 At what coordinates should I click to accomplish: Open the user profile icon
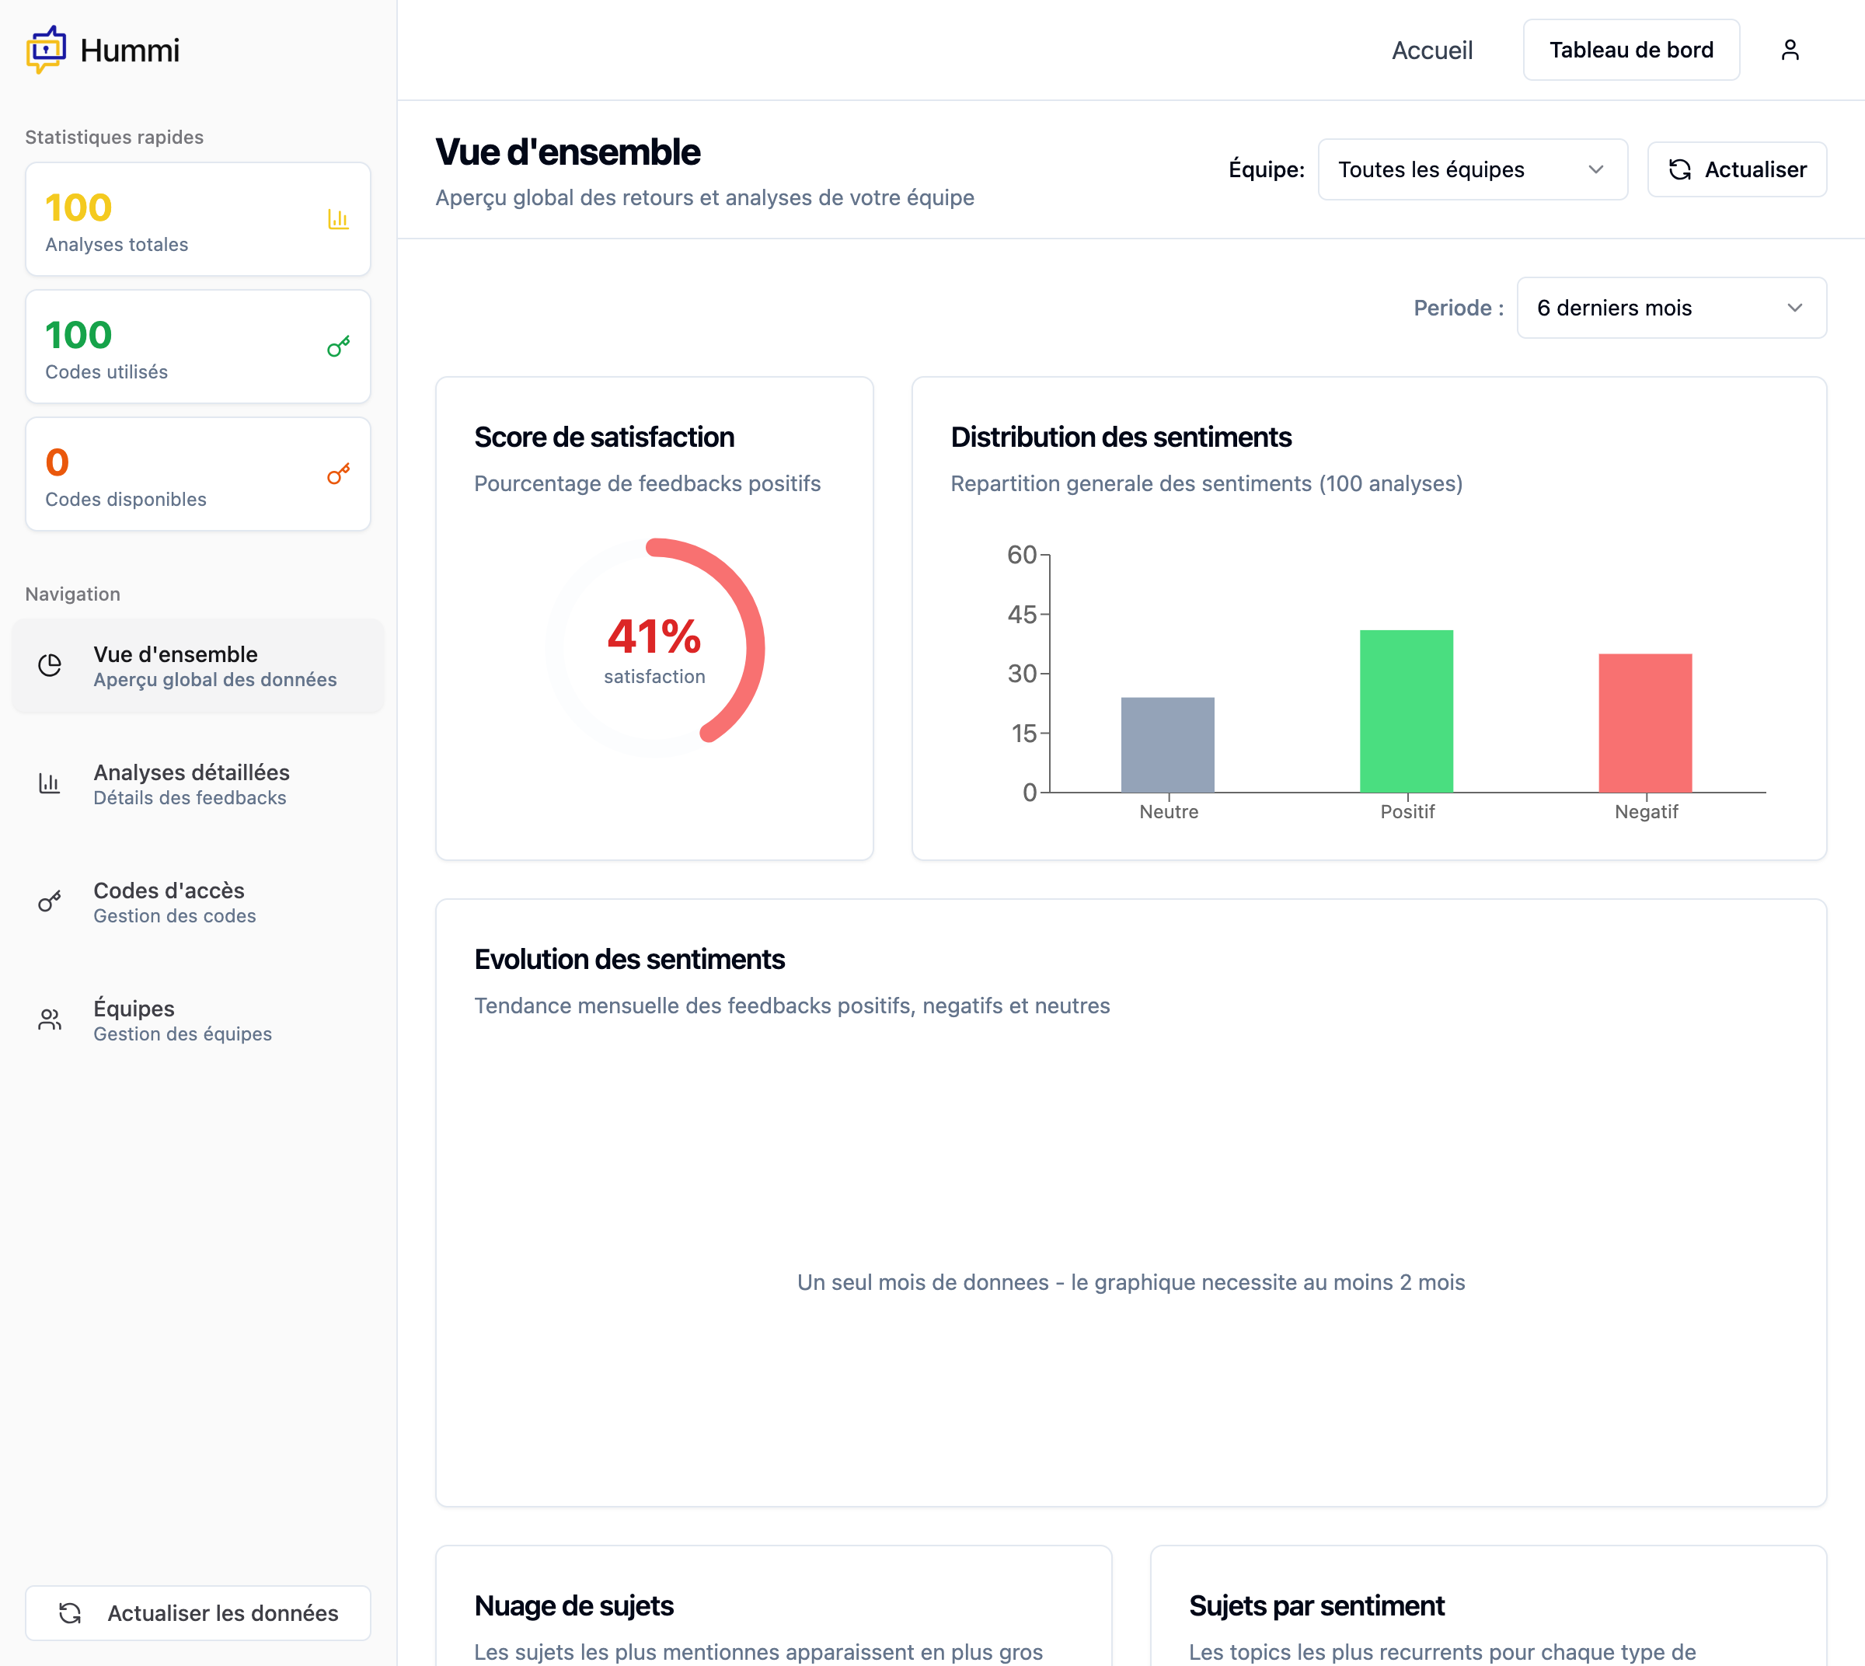(x=1789, y=50)
